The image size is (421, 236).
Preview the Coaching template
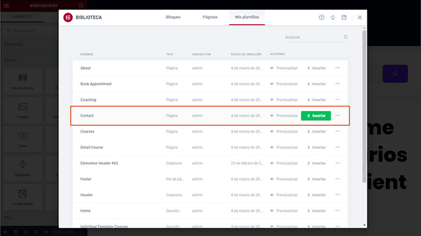284,100
